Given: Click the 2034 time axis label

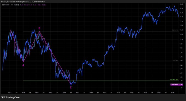Looking at the screenshot, I should pyautogui.click(x=172, y=93).
